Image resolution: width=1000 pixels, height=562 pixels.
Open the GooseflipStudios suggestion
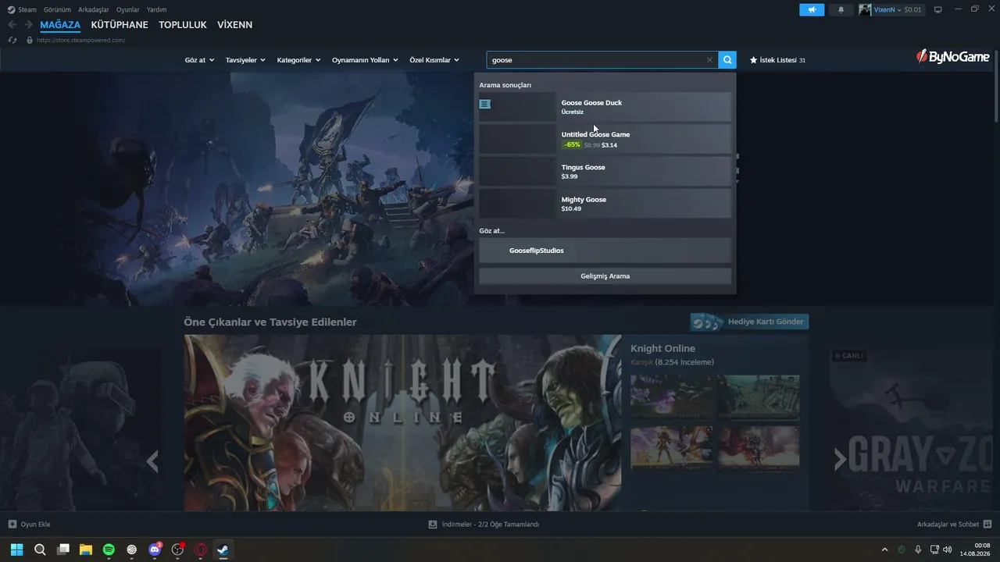605,251
